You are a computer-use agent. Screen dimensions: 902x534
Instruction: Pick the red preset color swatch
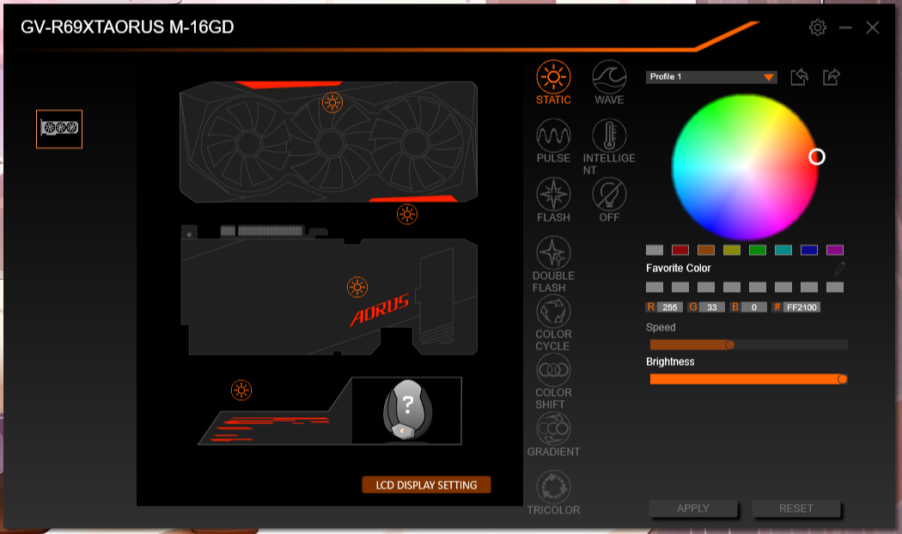pyautogui.click(x=680, y=250)
